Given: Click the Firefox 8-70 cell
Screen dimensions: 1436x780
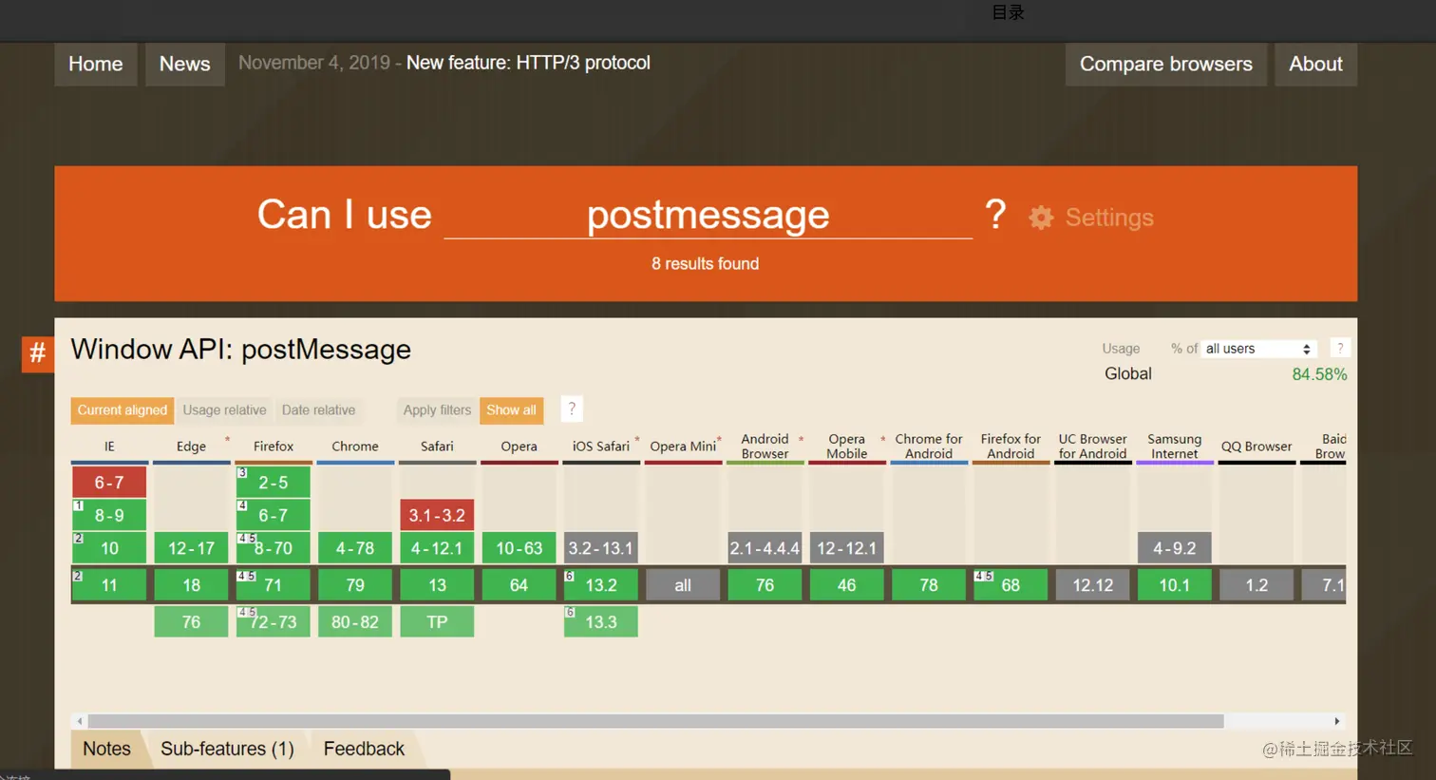Looking at the screenshot, I should click(x=274, y=548).
